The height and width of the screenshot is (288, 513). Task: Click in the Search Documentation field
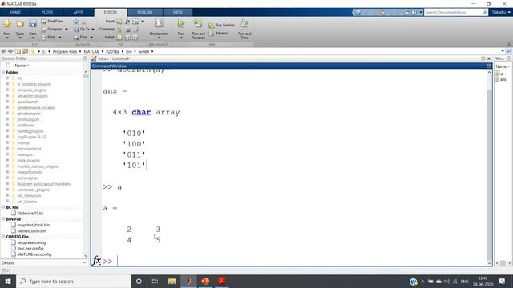click(454, 13)
